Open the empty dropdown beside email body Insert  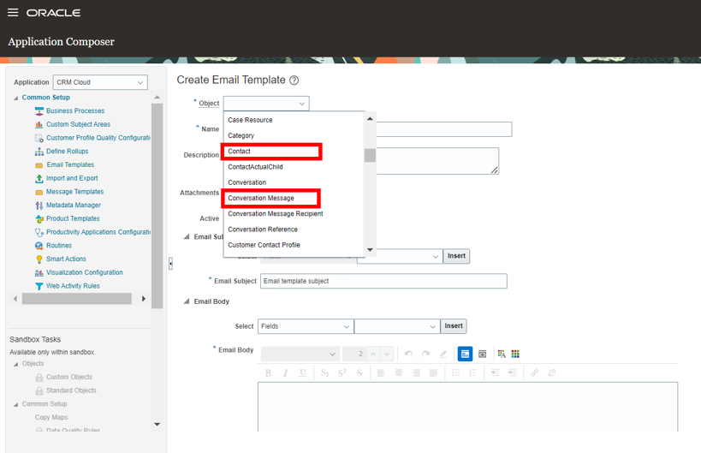point(397,326)
